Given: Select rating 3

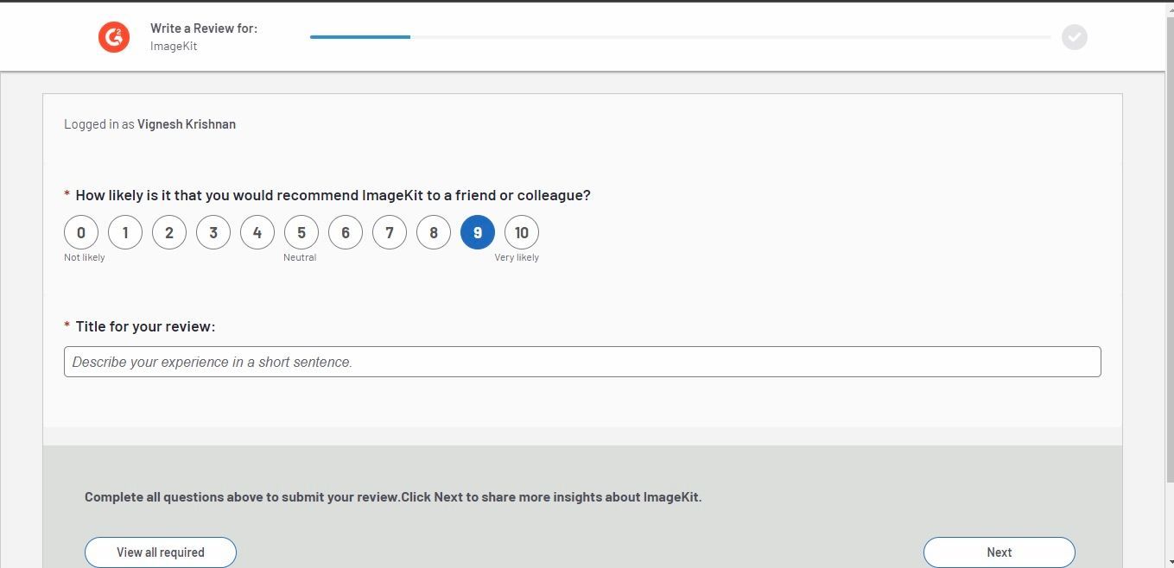Looking at the screenshot, I should tap(213, 232).
